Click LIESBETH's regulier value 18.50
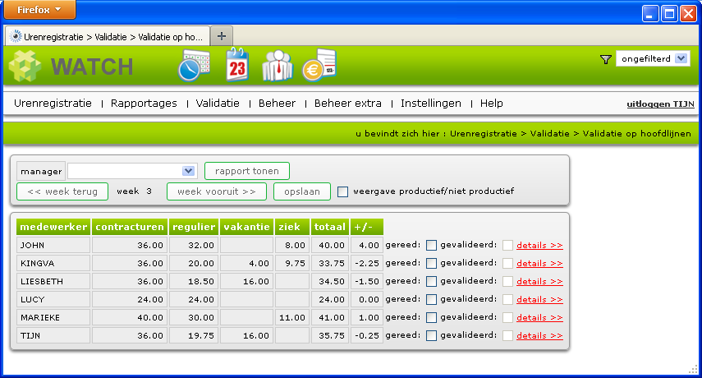The width and height of the screenshot is (702, 378). [194, 281]
